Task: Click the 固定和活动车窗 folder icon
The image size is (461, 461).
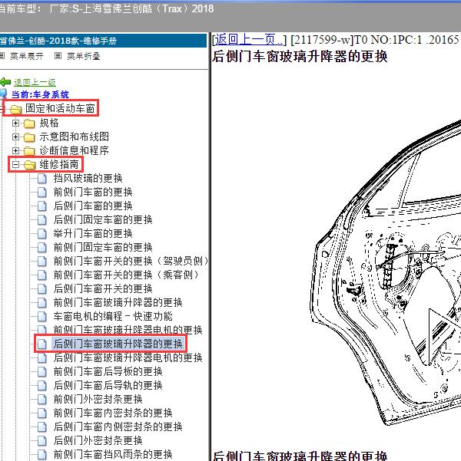Action: click(15, 109)
